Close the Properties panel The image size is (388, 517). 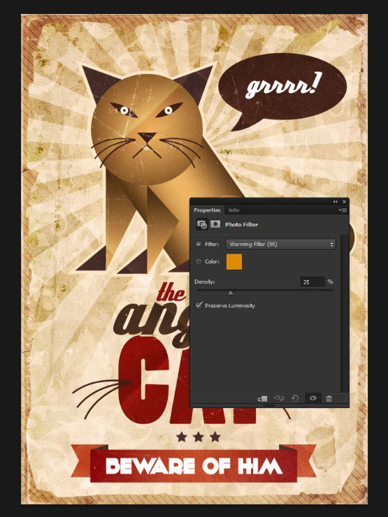(x=344, y=201)
